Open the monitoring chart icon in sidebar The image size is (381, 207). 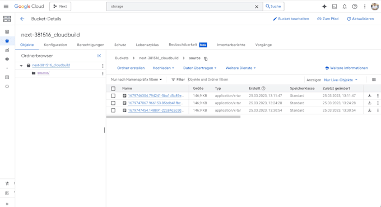click(x=7, y=50)
